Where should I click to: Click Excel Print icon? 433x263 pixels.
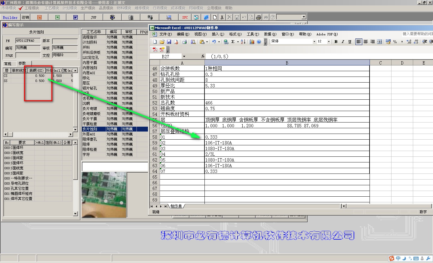click(x=184, y=42)
